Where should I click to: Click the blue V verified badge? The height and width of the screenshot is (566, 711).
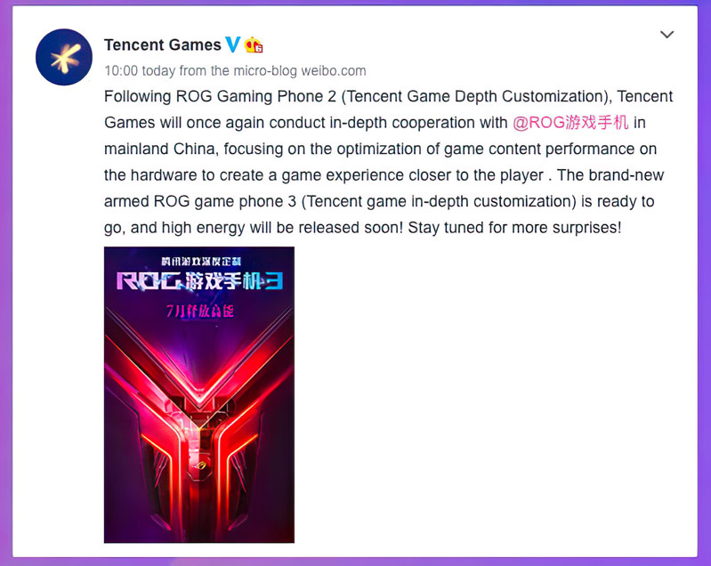232,44
